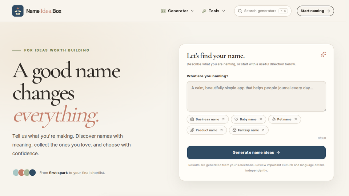Click the arrow icon on Baby name
The width and height of the screenshot is (349, 196).
point(261,119)
